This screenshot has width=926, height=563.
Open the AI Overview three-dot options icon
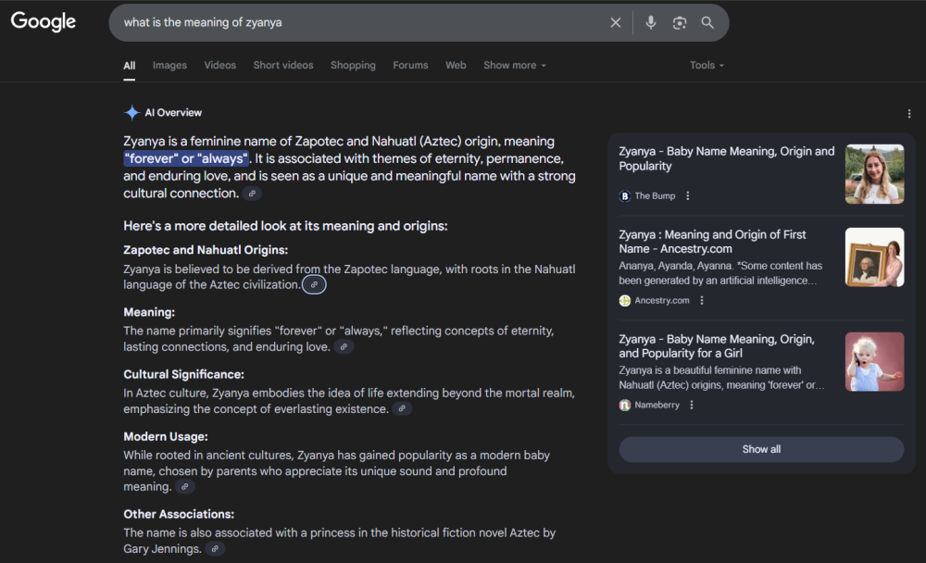pyautogui.click(x=909, y=112)
